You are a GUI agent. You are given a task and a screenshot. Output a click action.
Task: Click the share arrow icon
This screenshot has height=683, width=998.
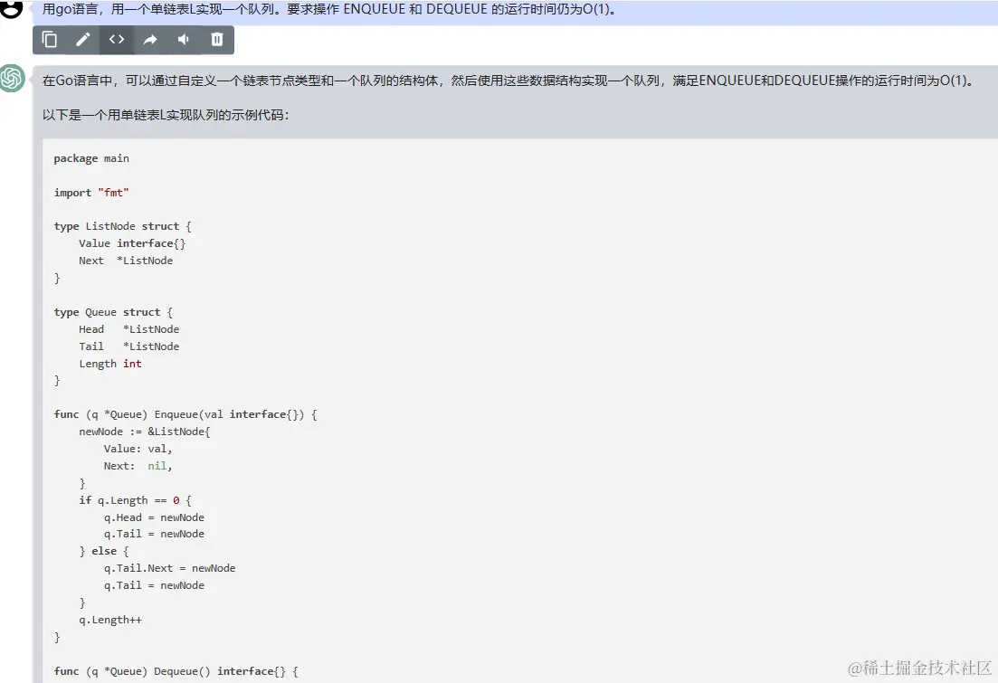pyautogui.click(x=150, y=40)
